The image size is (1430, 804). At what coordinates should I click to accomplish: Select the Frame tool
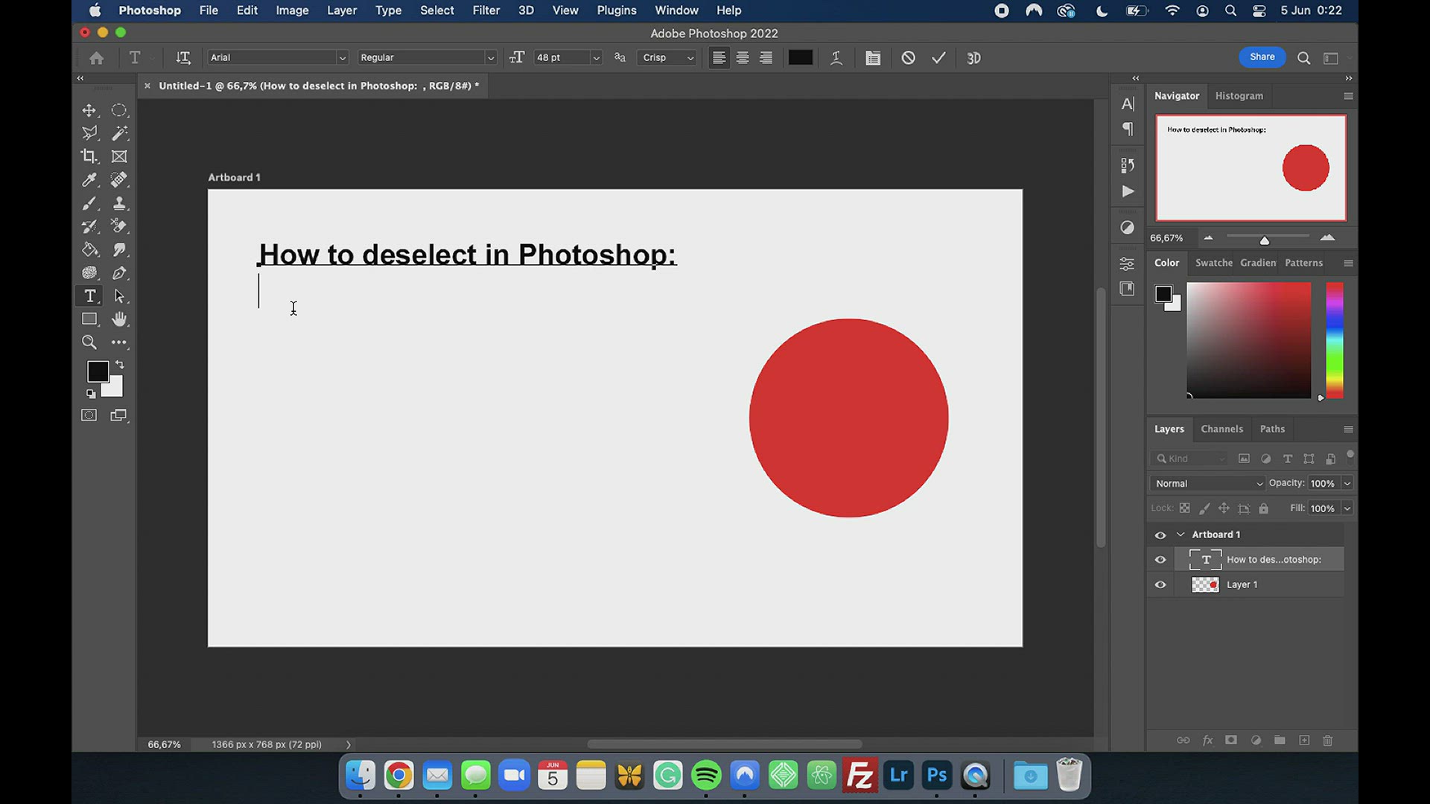pyautogui.click(x=119, y=156)
